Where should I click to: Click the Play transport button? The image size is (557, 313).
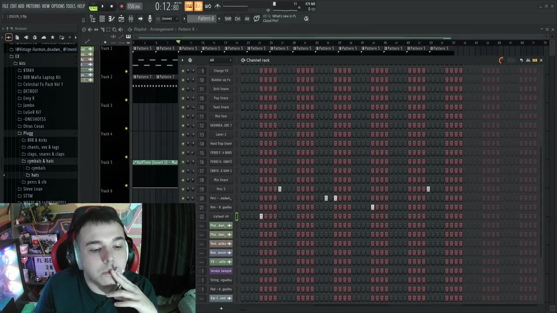(102, 6)
